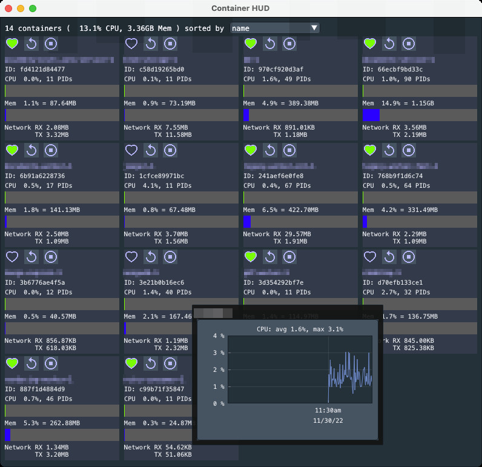Click CPU bar of container 1cfce89971bc
This screenshot has width=482, height=467.
coord(181,197)
